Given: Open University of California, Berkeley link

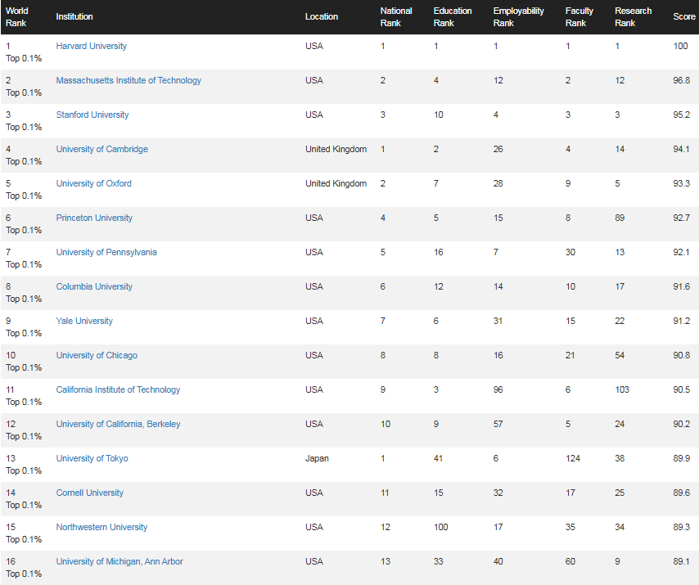Looking at the screenshot, I should pyautogui.click(x=118, y=424).
